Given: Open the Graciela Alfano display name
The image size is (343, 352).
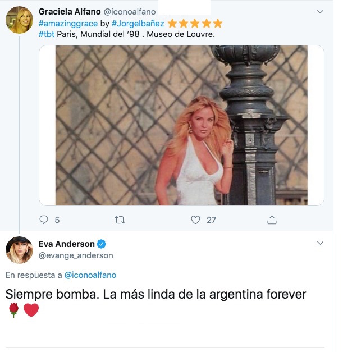Looking at the screenshot, I should [x=70, y=11].
